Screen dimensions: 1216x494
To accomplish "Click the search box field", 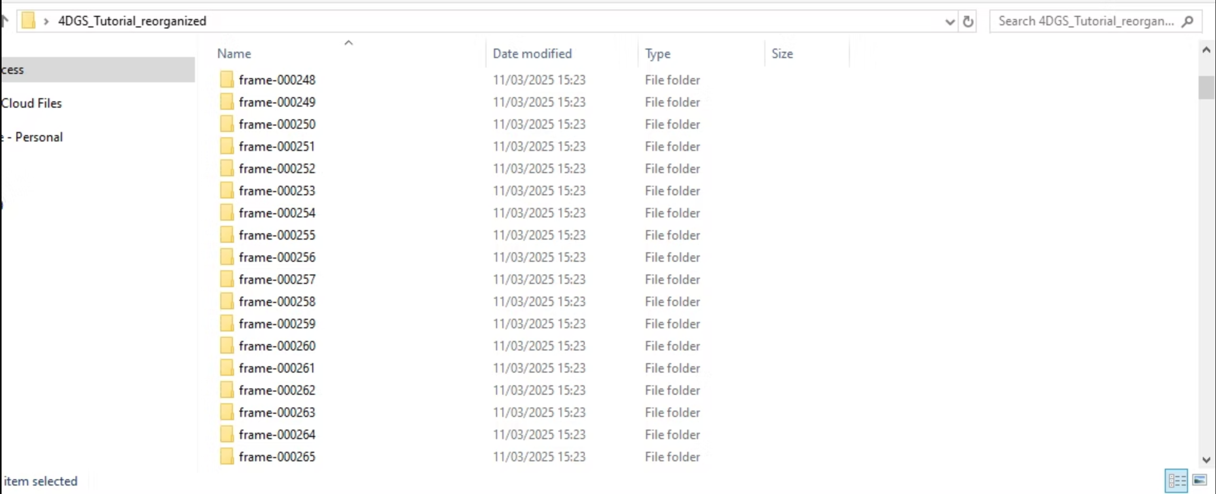I will coord(1086,22).
